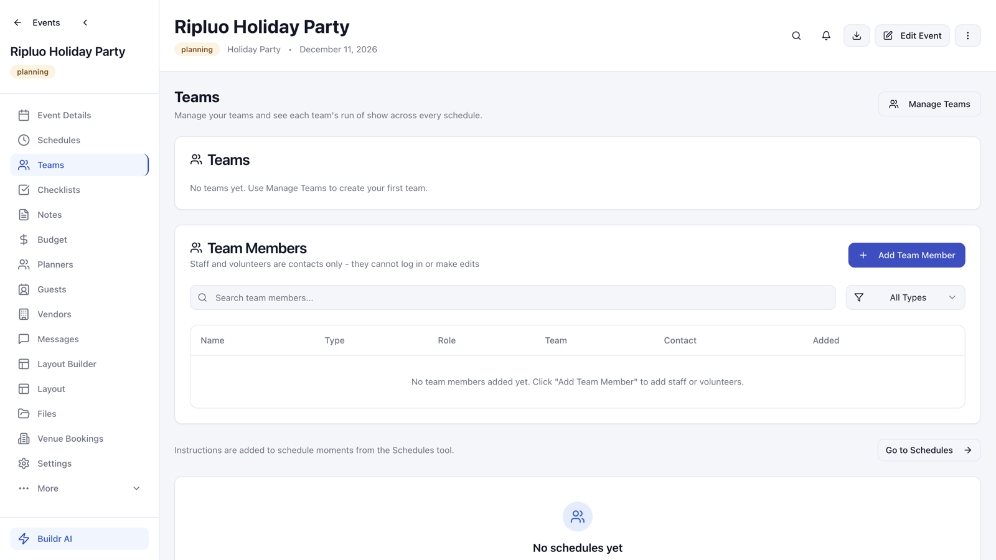Screen dimensions: 996x560
Task: Collapse the sidebar with the chevron icon
Action: (x=85, y=22)
